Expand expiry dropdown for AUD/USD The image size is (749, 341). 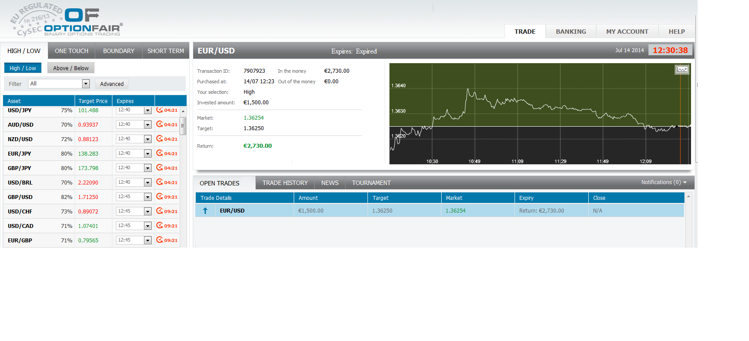(x=148, y=125)
